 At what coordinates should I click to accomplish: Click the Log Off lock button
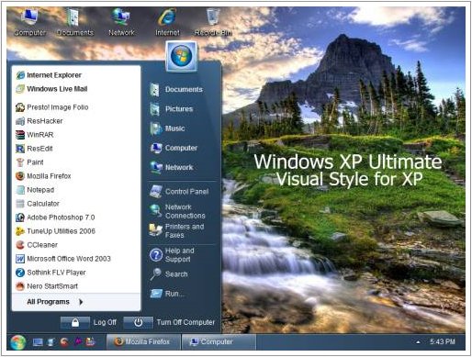[x=75, y=322]
